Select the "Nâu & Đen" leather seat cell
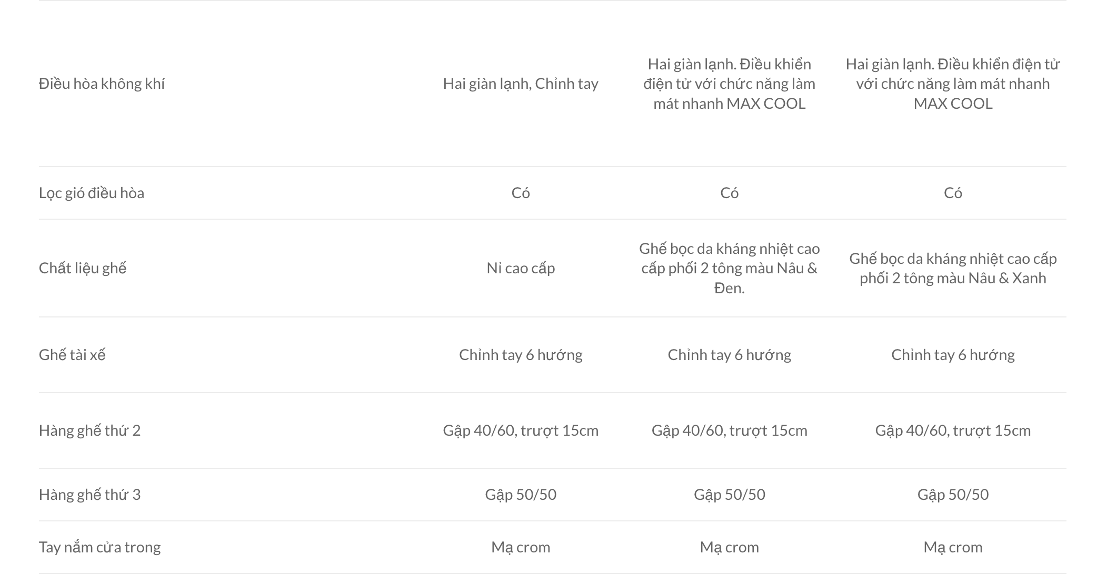The height and width of the screenshot is (575, 1097). [x=729, y=268]
